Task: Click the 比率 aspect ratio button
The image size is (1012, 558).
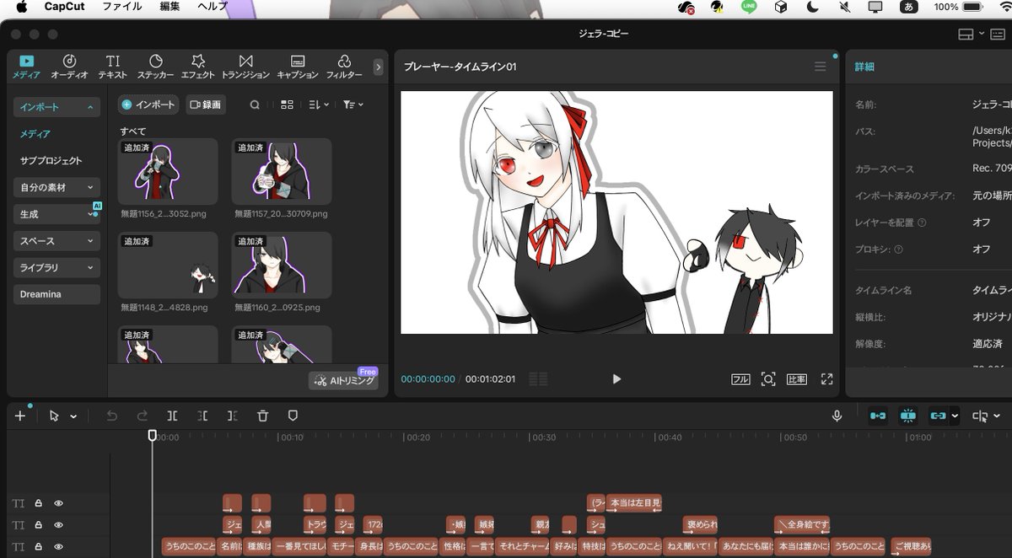Action: coord(797,379)
